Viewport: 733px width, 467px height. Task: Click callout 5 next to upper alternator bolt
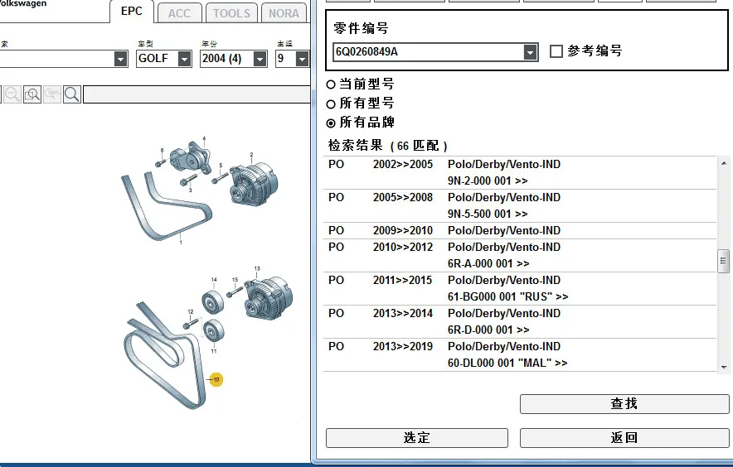point(221,166)
